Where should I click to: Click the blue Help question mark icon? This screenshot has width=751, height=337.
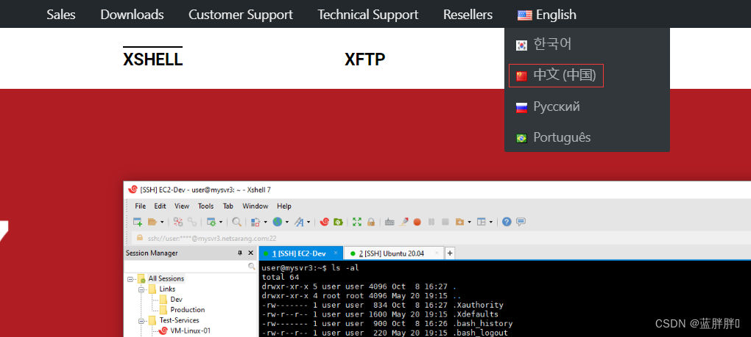[x=507, y=222]
